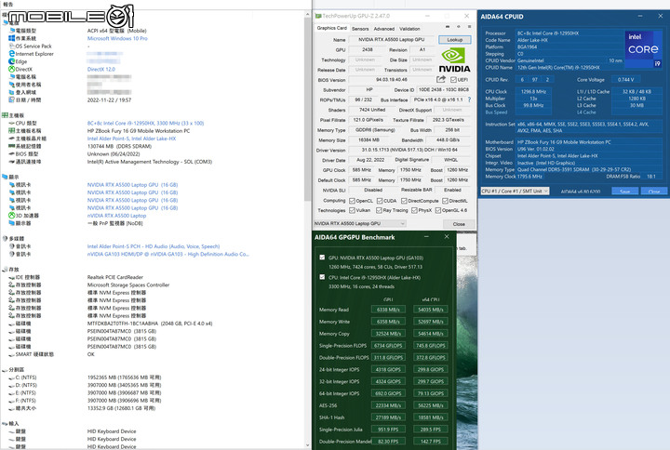Collapse the 多媒體 section in the report
The image size is (670, 450).
coord(5,239)
